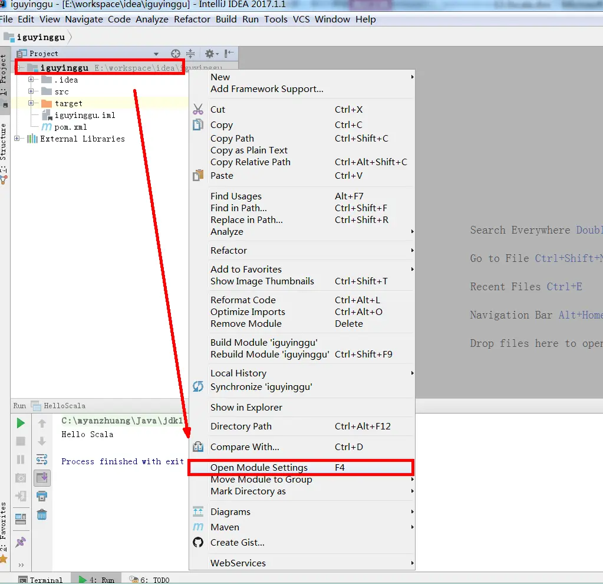Open the VCS menu

coord(301,19)
